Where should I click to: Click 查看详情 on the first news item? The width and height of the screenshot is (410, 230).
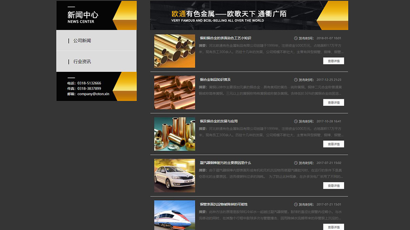click(x=334, y=61)
